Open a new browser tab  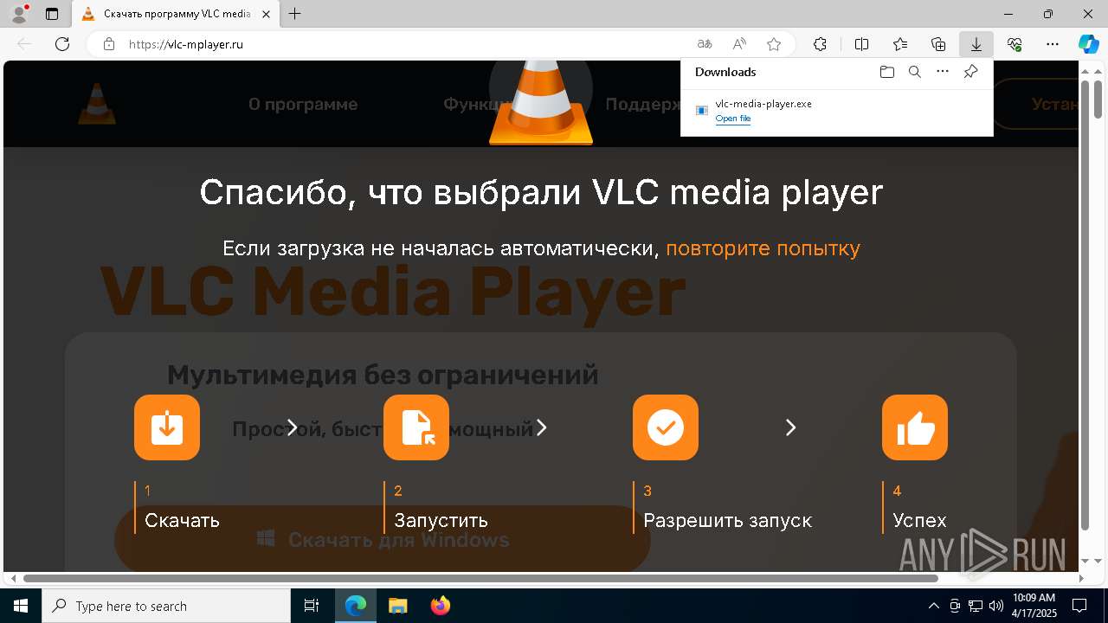[x=295, y=14]
